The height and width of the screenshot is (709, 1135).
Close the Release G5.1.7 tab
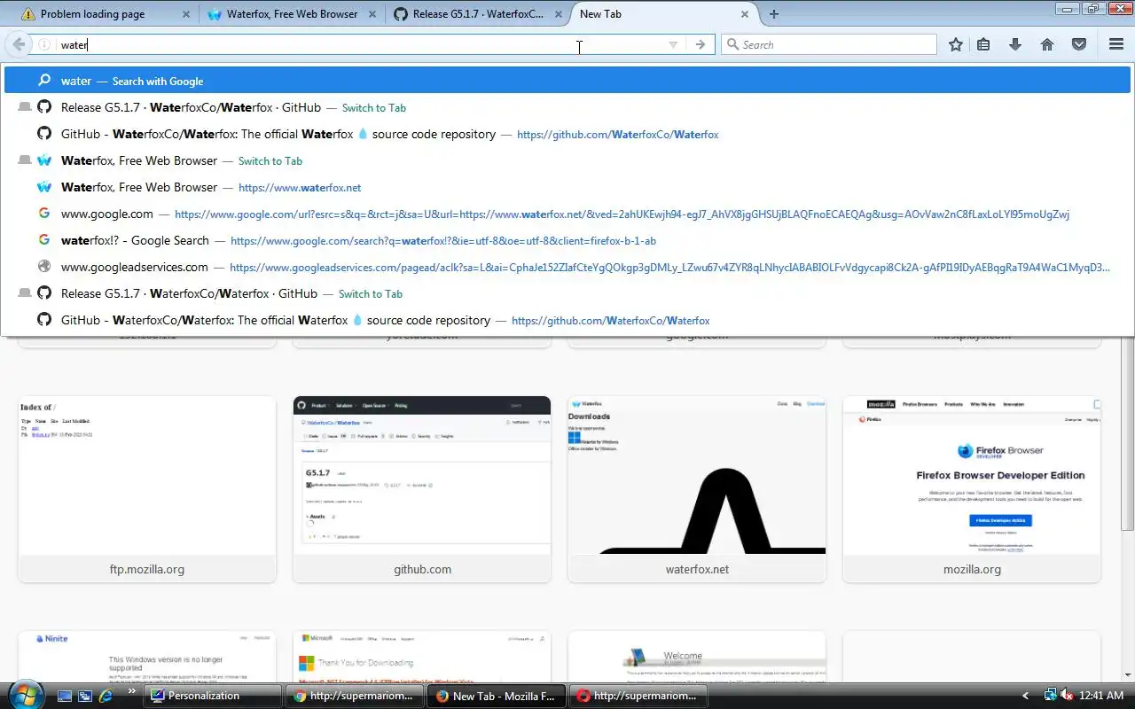click(x=558, y=14)
